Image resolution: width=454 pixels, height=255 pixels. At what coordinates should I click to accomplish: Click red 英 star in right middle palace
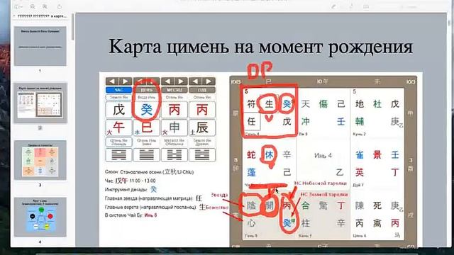click(360, 172)
